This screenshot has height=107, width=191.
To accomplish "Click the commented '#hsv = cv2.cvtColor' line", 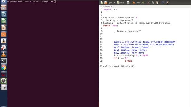I will tap(144, 45).
